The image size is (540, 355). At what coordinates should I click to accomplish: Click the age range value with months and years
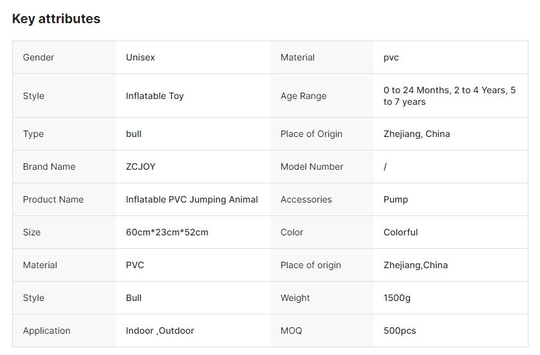449,96
